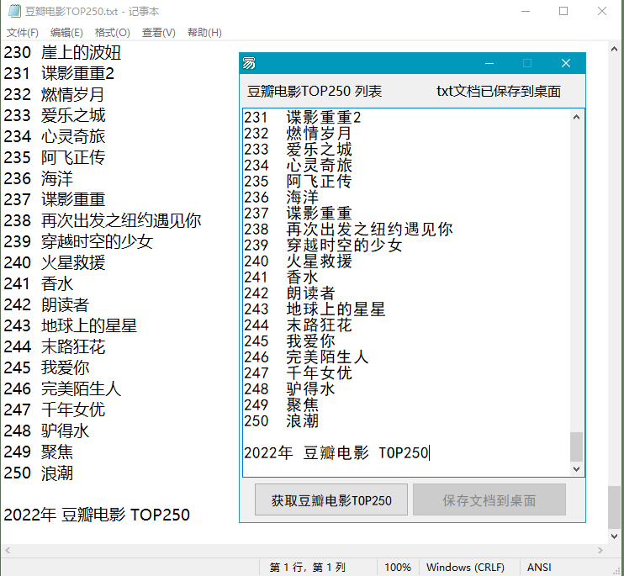Click the 保存文档到桌面 button
Screen dimensions: 624x576
click(x=489, y=499)
